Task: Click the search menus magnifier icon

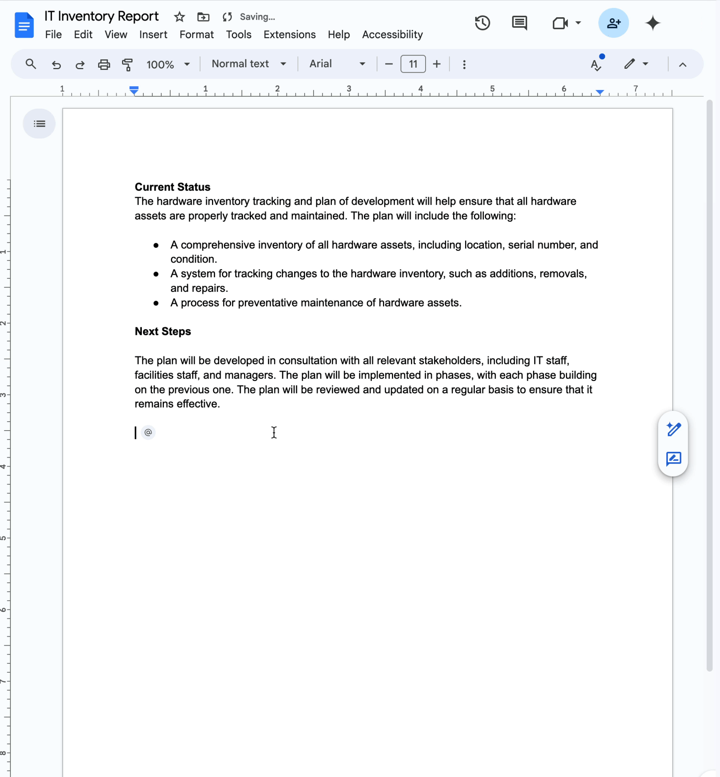Action: pos(31,64)
